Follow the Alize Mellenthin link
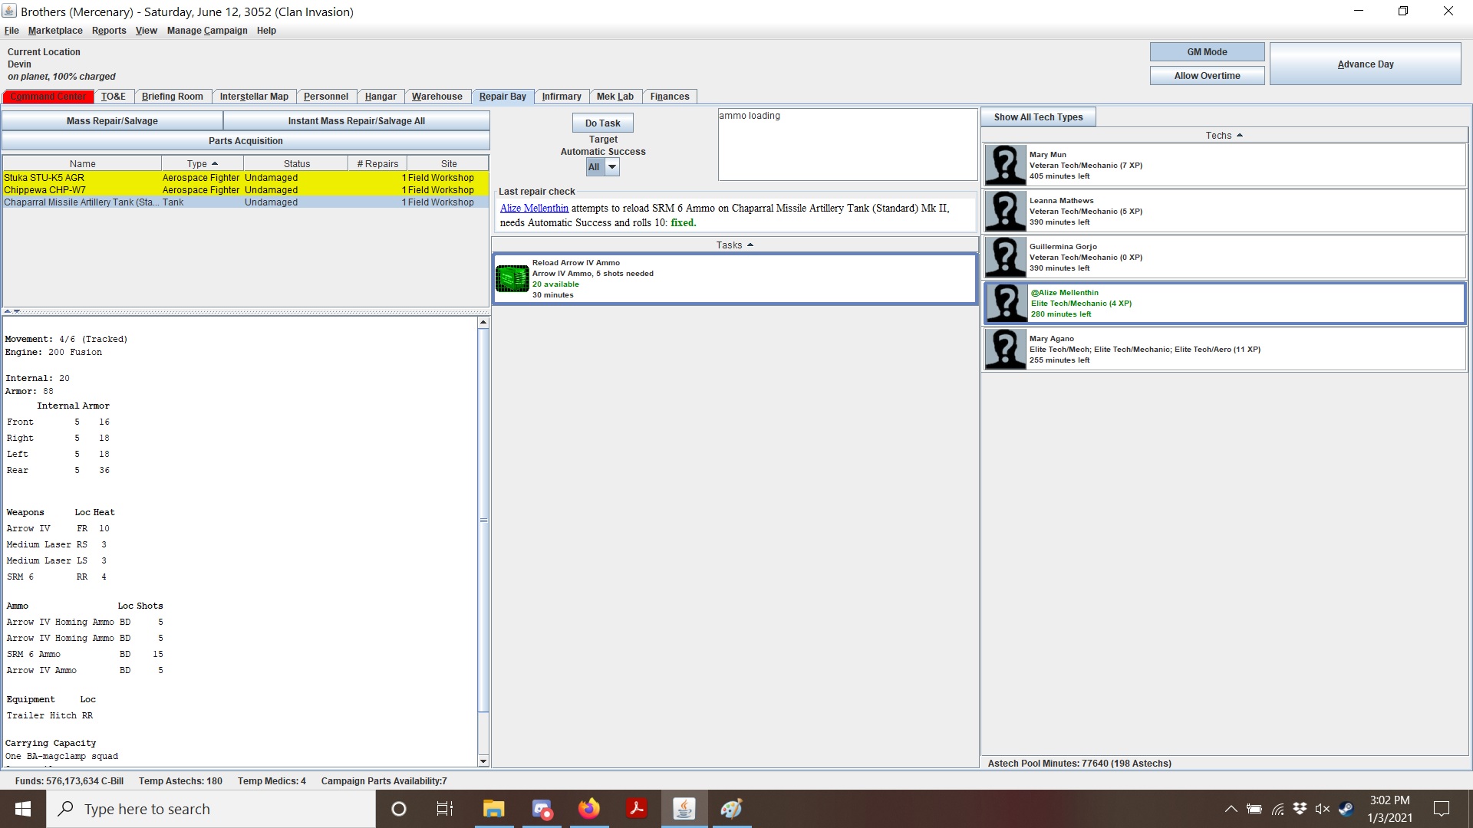This screenshot has width=1473, height=828. (x=534, y=209)
